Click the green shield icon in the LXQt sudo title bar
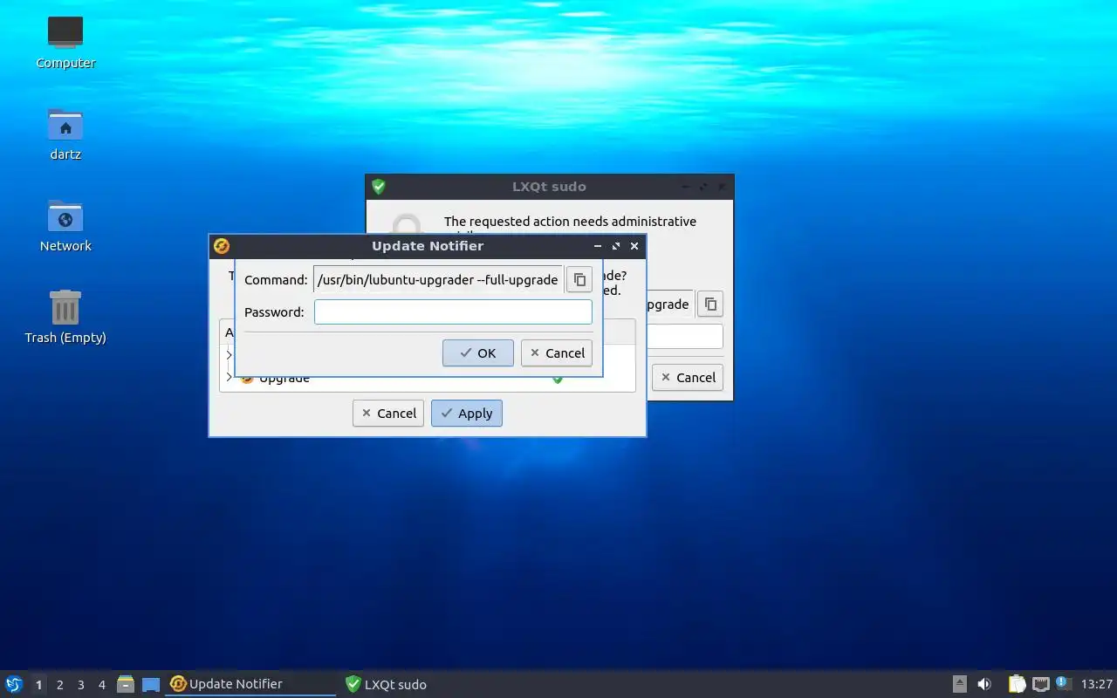Viewport: 1117px width, 698px height. click(379, 187)
